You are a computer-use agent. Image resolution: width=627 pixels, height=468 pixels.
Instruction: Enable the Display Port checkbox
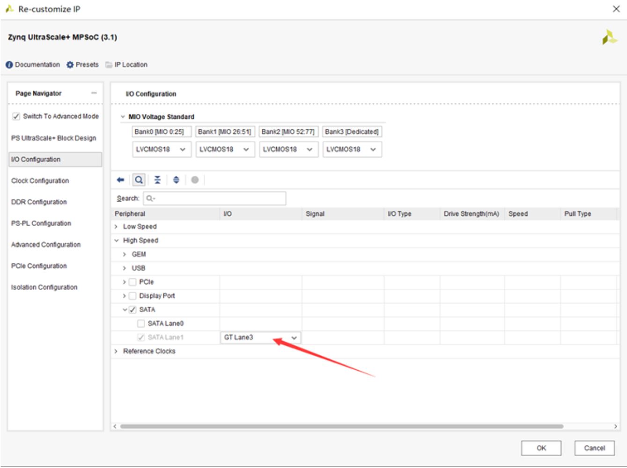click(133, 296)
